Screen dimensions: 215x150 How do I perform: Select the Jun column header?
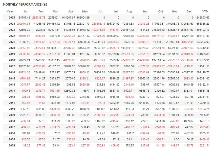pos(101,11)
